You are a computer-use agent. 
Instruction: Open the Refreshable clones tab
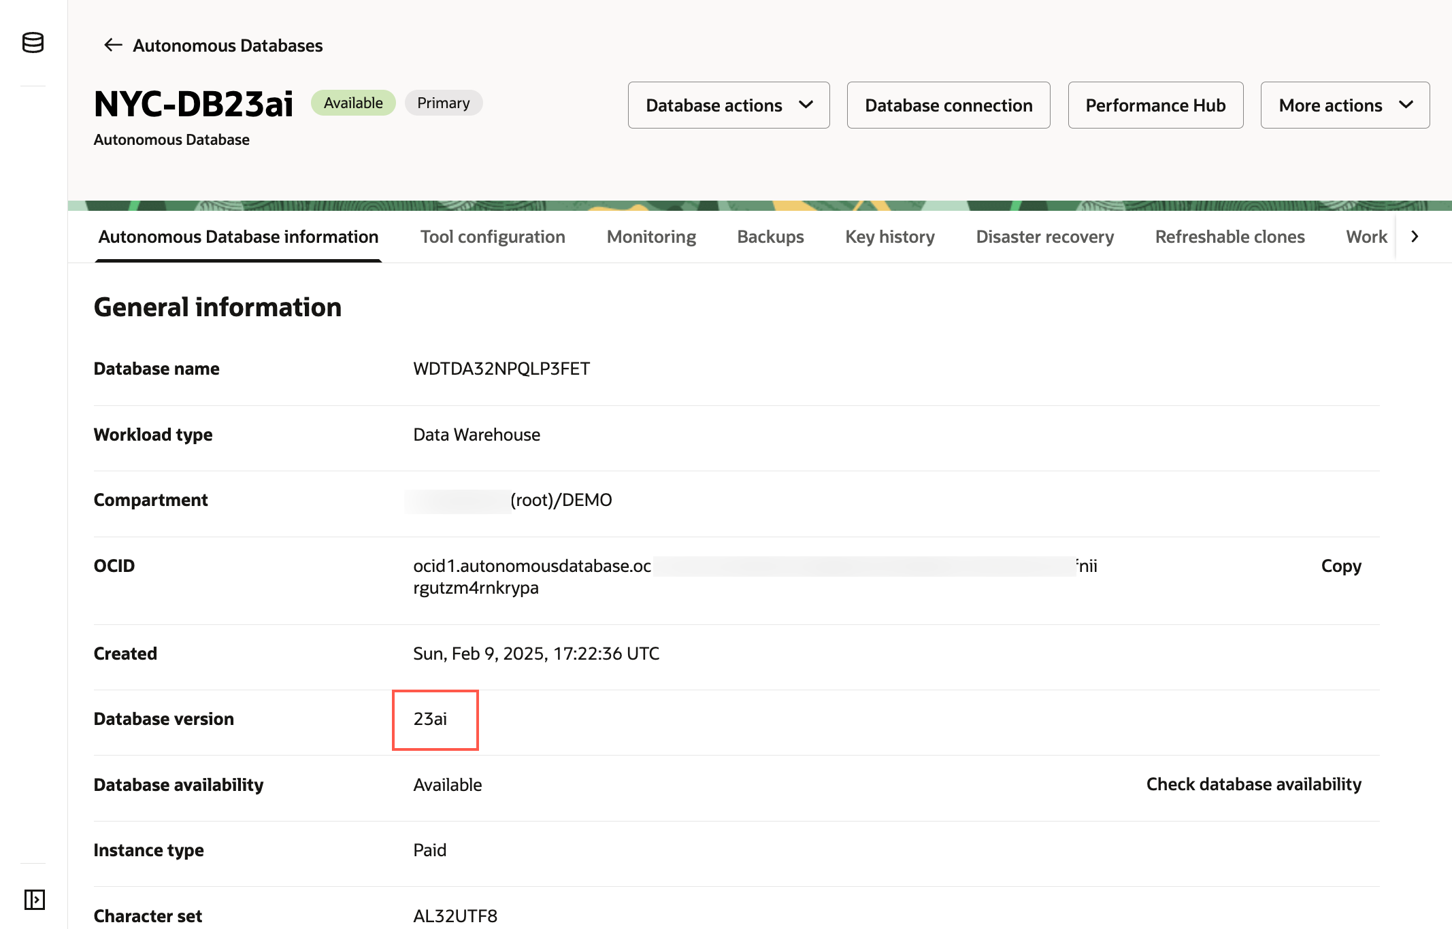[1230, 237]
